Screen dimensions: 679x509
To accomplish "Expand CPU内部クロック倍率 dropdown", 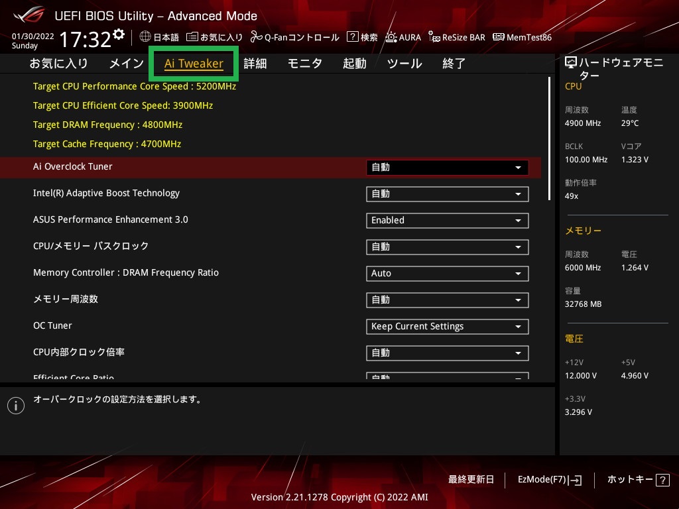I will pyautogui.click(x=448, y=353).
